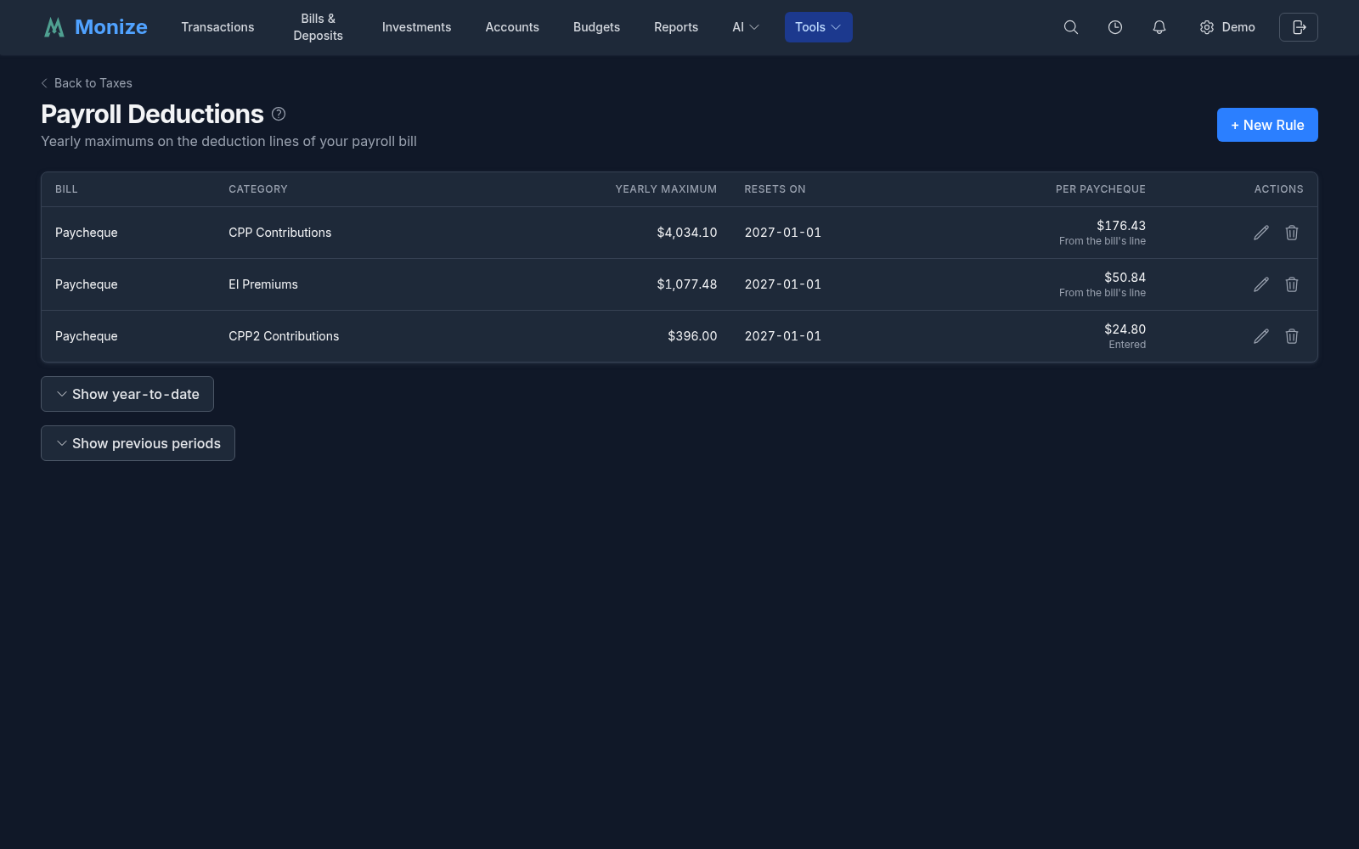Open the notifications bell
The image size is (1359, 849).
coord(1159,27)
